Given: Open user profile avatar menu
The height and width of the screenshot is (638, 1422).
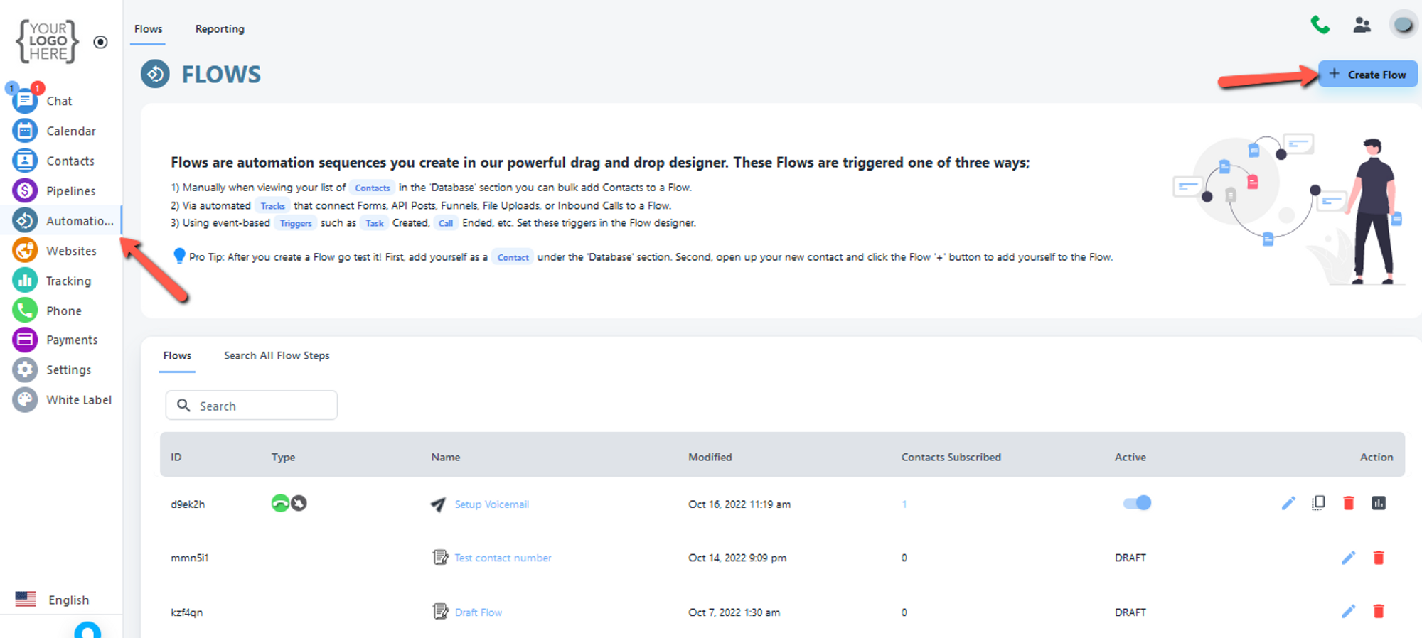Looking at the screenshot, I should point(1403,26).
